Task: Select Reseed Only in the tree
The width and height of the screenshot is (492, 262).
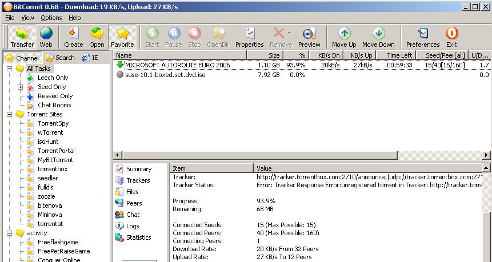Action: 55,96
